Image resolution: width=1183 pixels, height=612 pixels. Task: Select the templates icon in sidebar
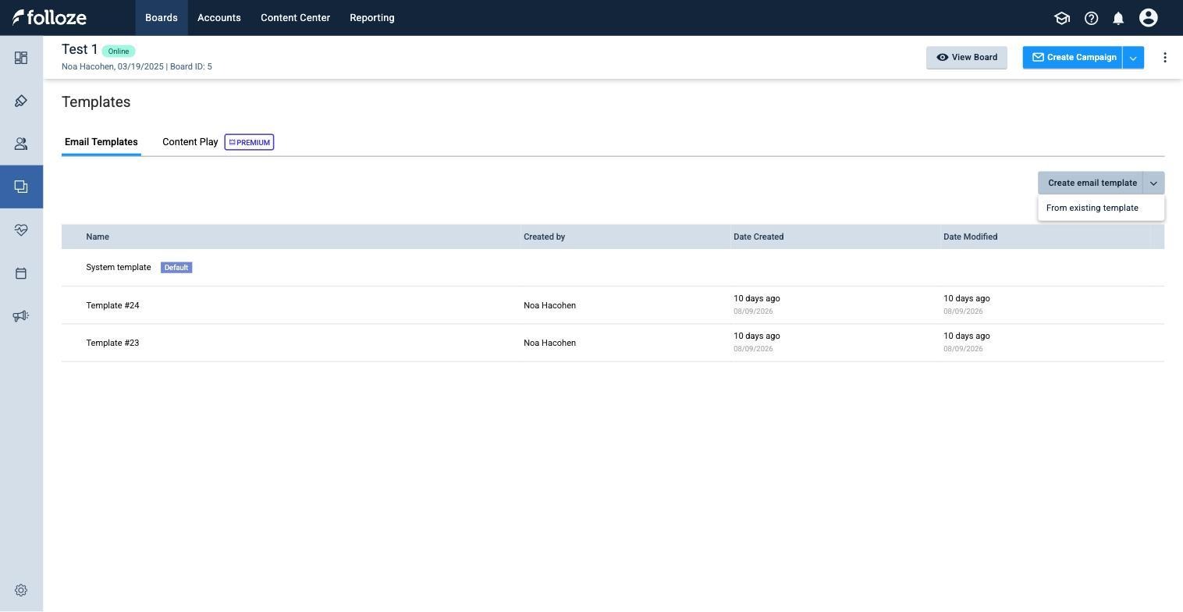tap(21, 187)
